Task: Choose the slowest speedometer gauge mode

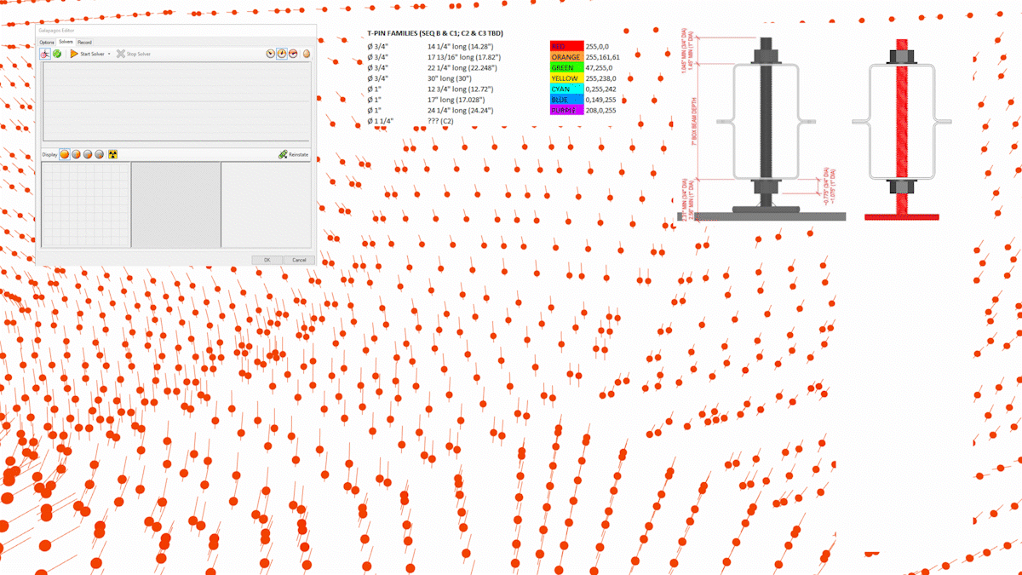Action: (x=270, y=54)
